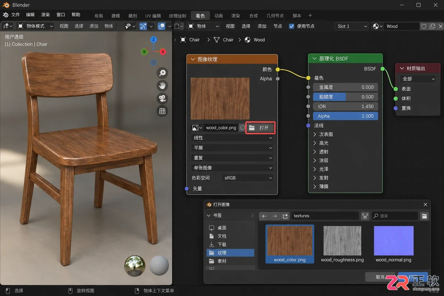This screenshot has height=296, width=444.
Task: Open node editor type icon menu
Action: click(179, 26)
